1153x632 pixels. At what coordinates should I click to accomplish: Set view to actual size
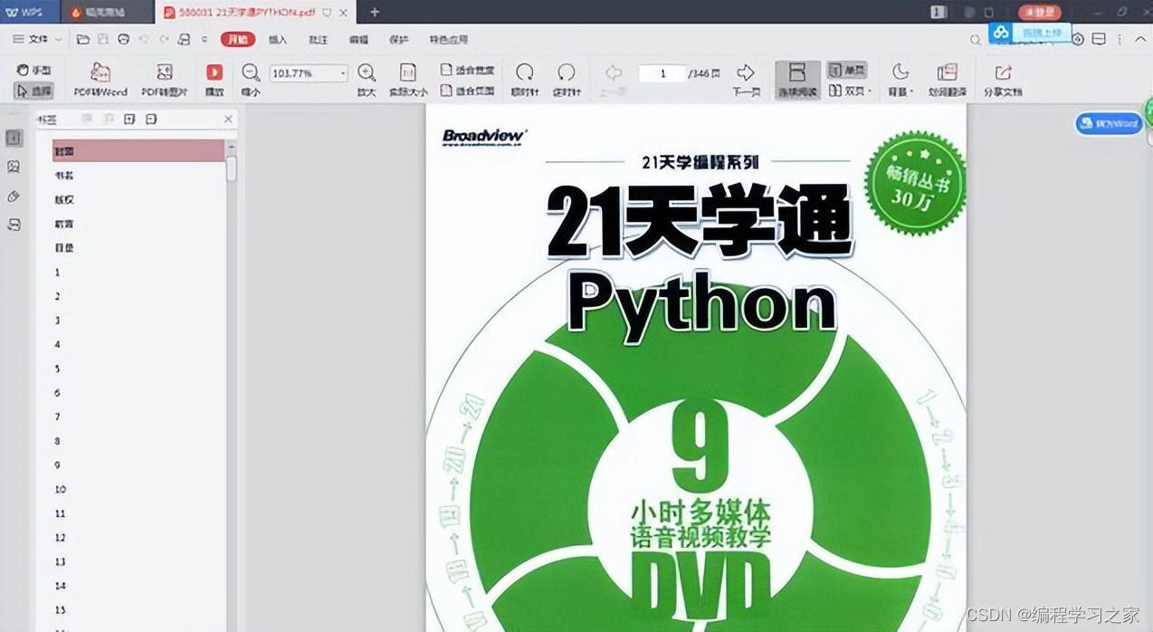pos(408,80)
